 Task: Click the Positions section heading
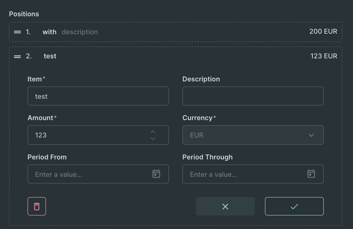coord(24,13)
